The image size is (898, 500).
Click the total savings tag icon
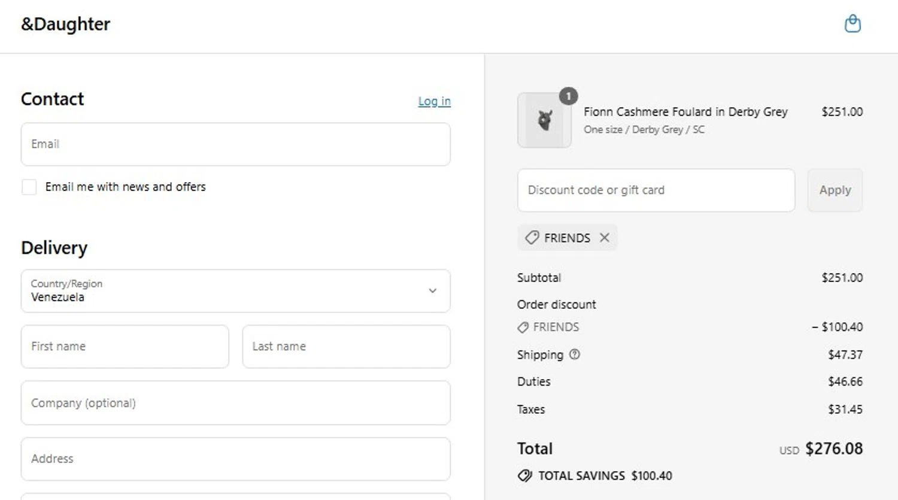click(x=524, y=476)
